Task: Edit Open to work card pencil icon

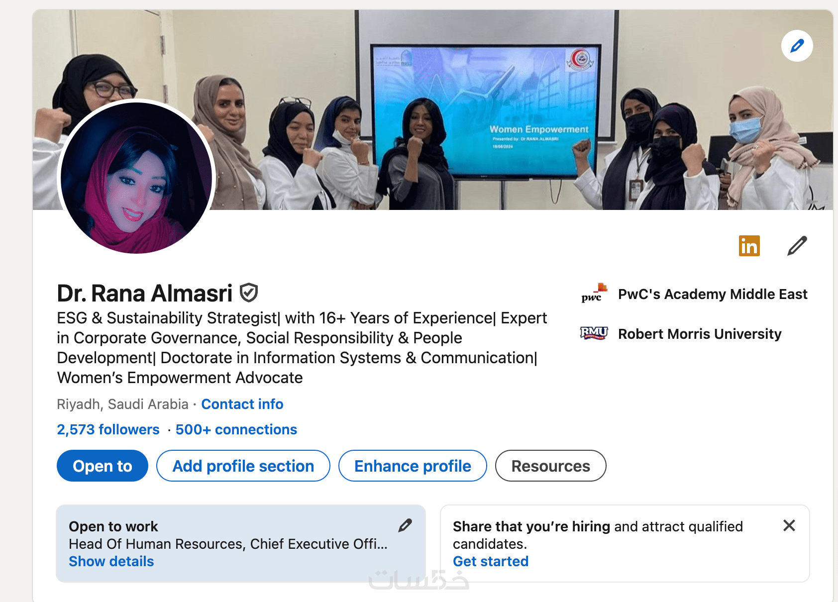Action: (405, 525)
